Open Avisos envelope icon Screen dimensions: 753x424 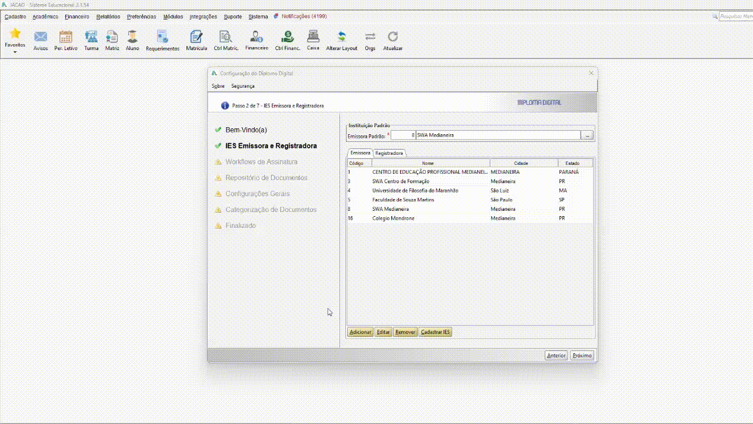(x=41, y=37)
